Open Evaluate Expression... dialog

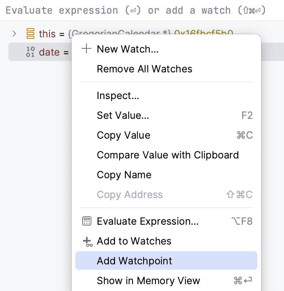point(148,221)
